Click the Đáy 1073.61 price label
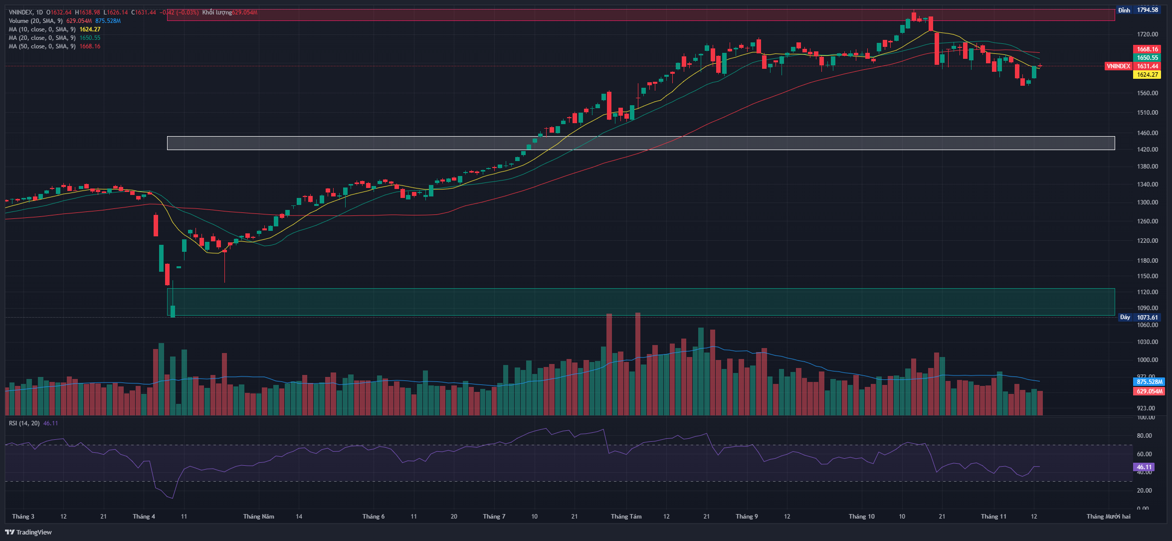Screen dimensions: 1172x541 (x=1141, y=317)
